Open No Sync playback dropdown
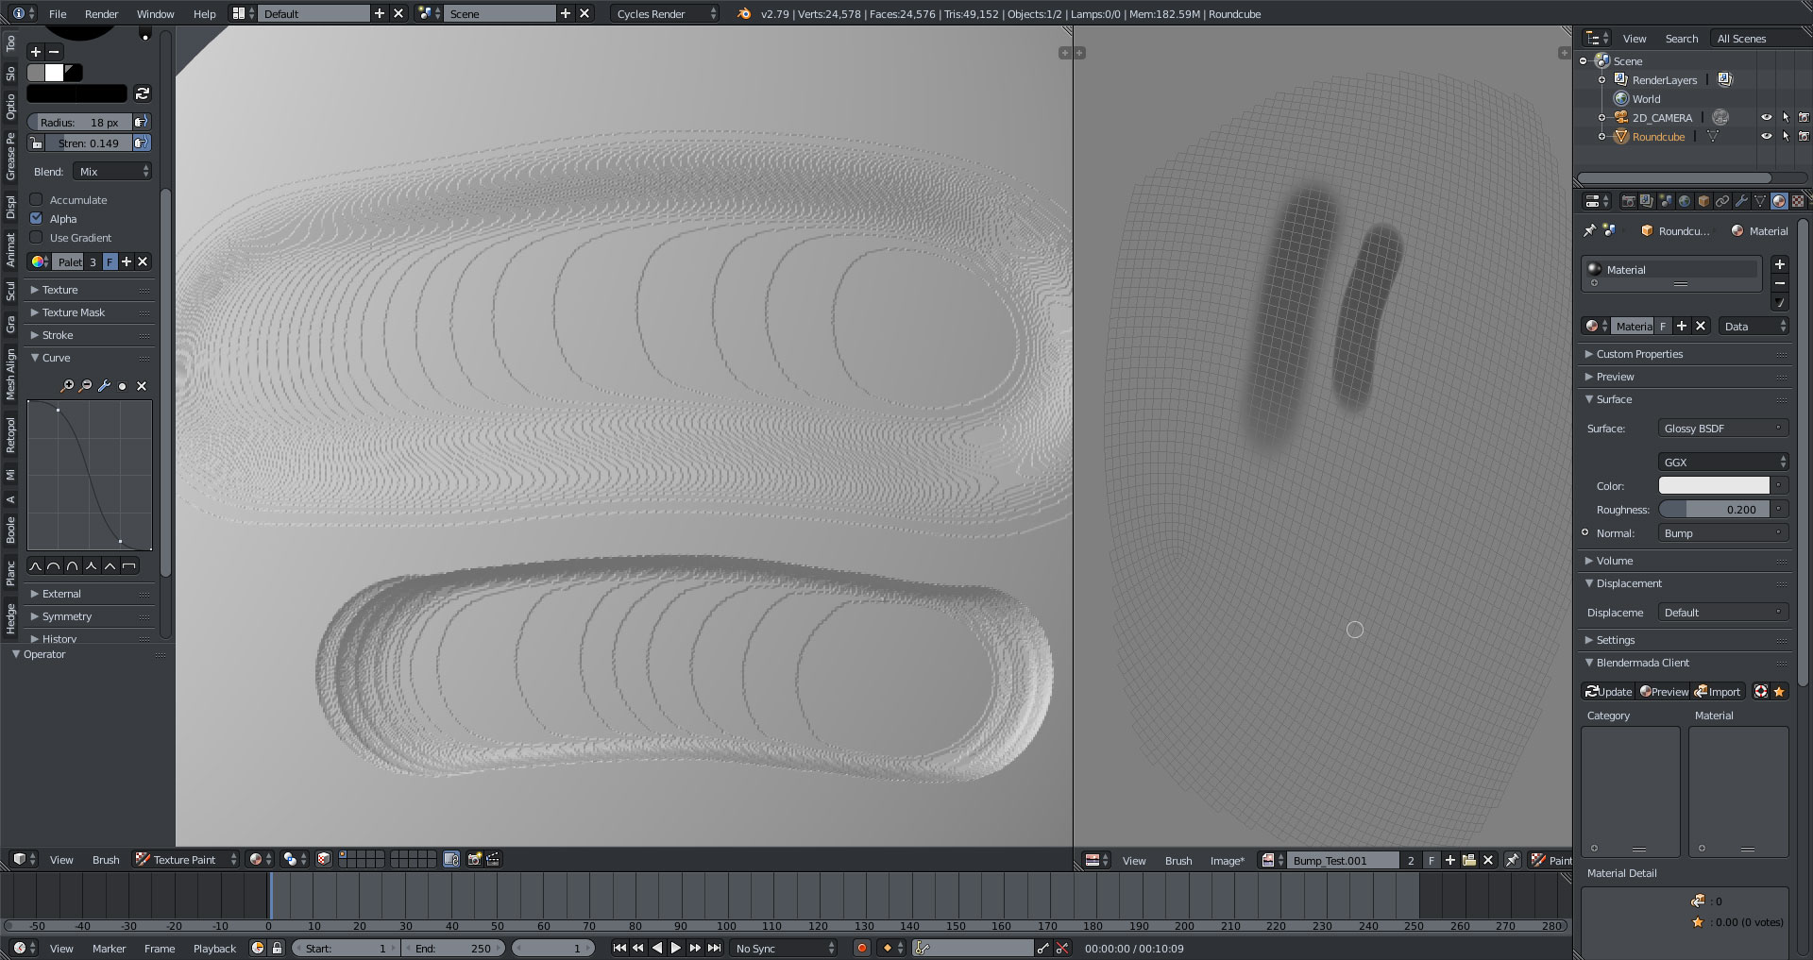This screenshot has width=1813, height=960. tap(785, 948)
